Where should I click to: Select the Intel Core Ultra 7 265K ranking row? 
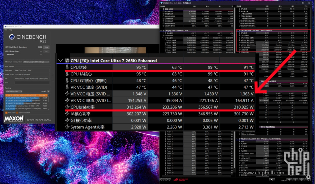coord(26,96)
